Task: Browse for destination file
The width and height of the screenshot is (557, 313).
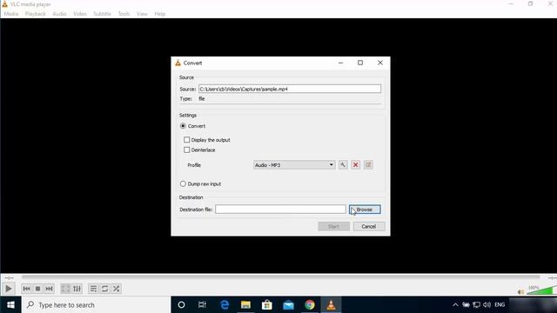Action: tap(365, 210)
